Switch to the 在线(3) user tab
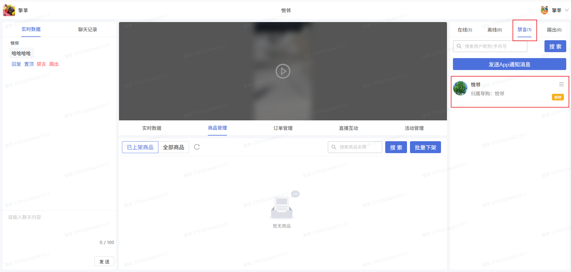571x272 pixels. 465,30
